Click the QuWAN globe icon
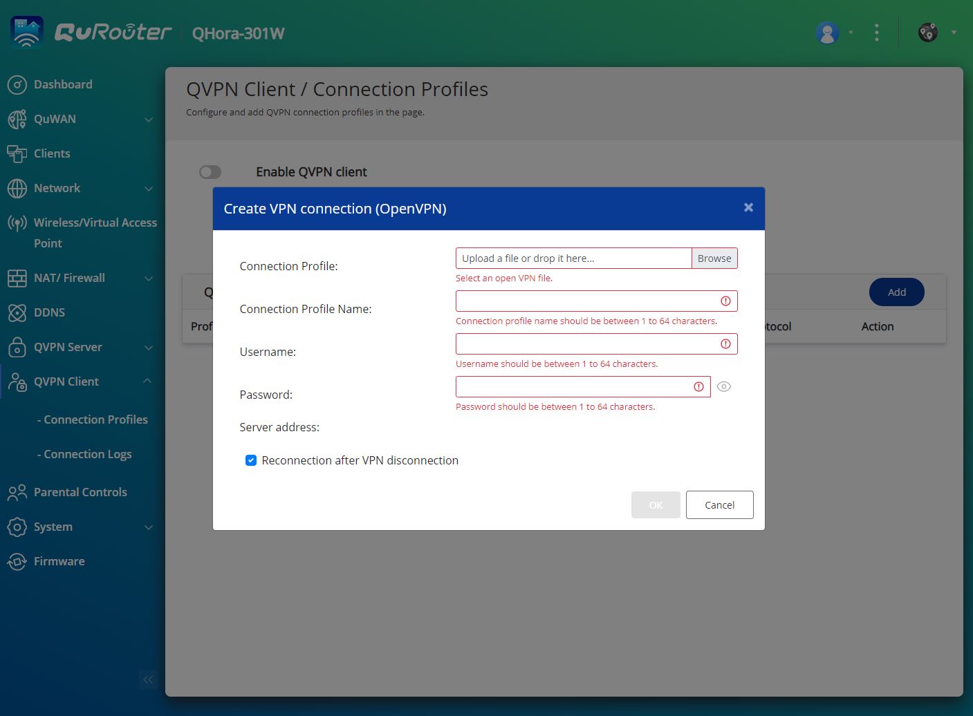973x716 pixels. [17, 120]
